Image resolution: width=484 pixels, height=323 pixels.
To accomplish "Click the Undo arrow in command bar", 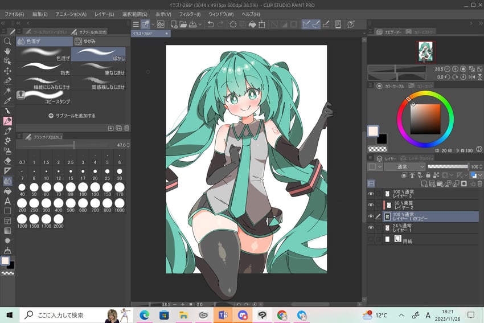I will pyautogui.click(x=211, y=24).
